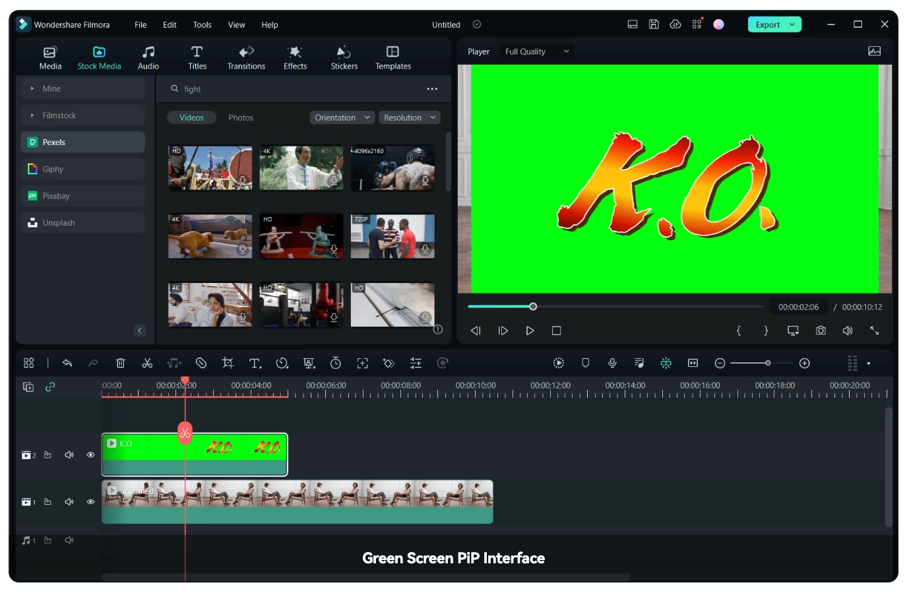Open the Color Adjustment sliders icon
Image resolution: width=909 pixels, height=595 pixels.
(x=416, y=363)
